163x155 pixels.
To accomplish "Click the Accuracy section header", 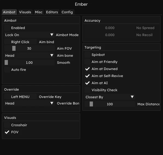I will [92, 21].
